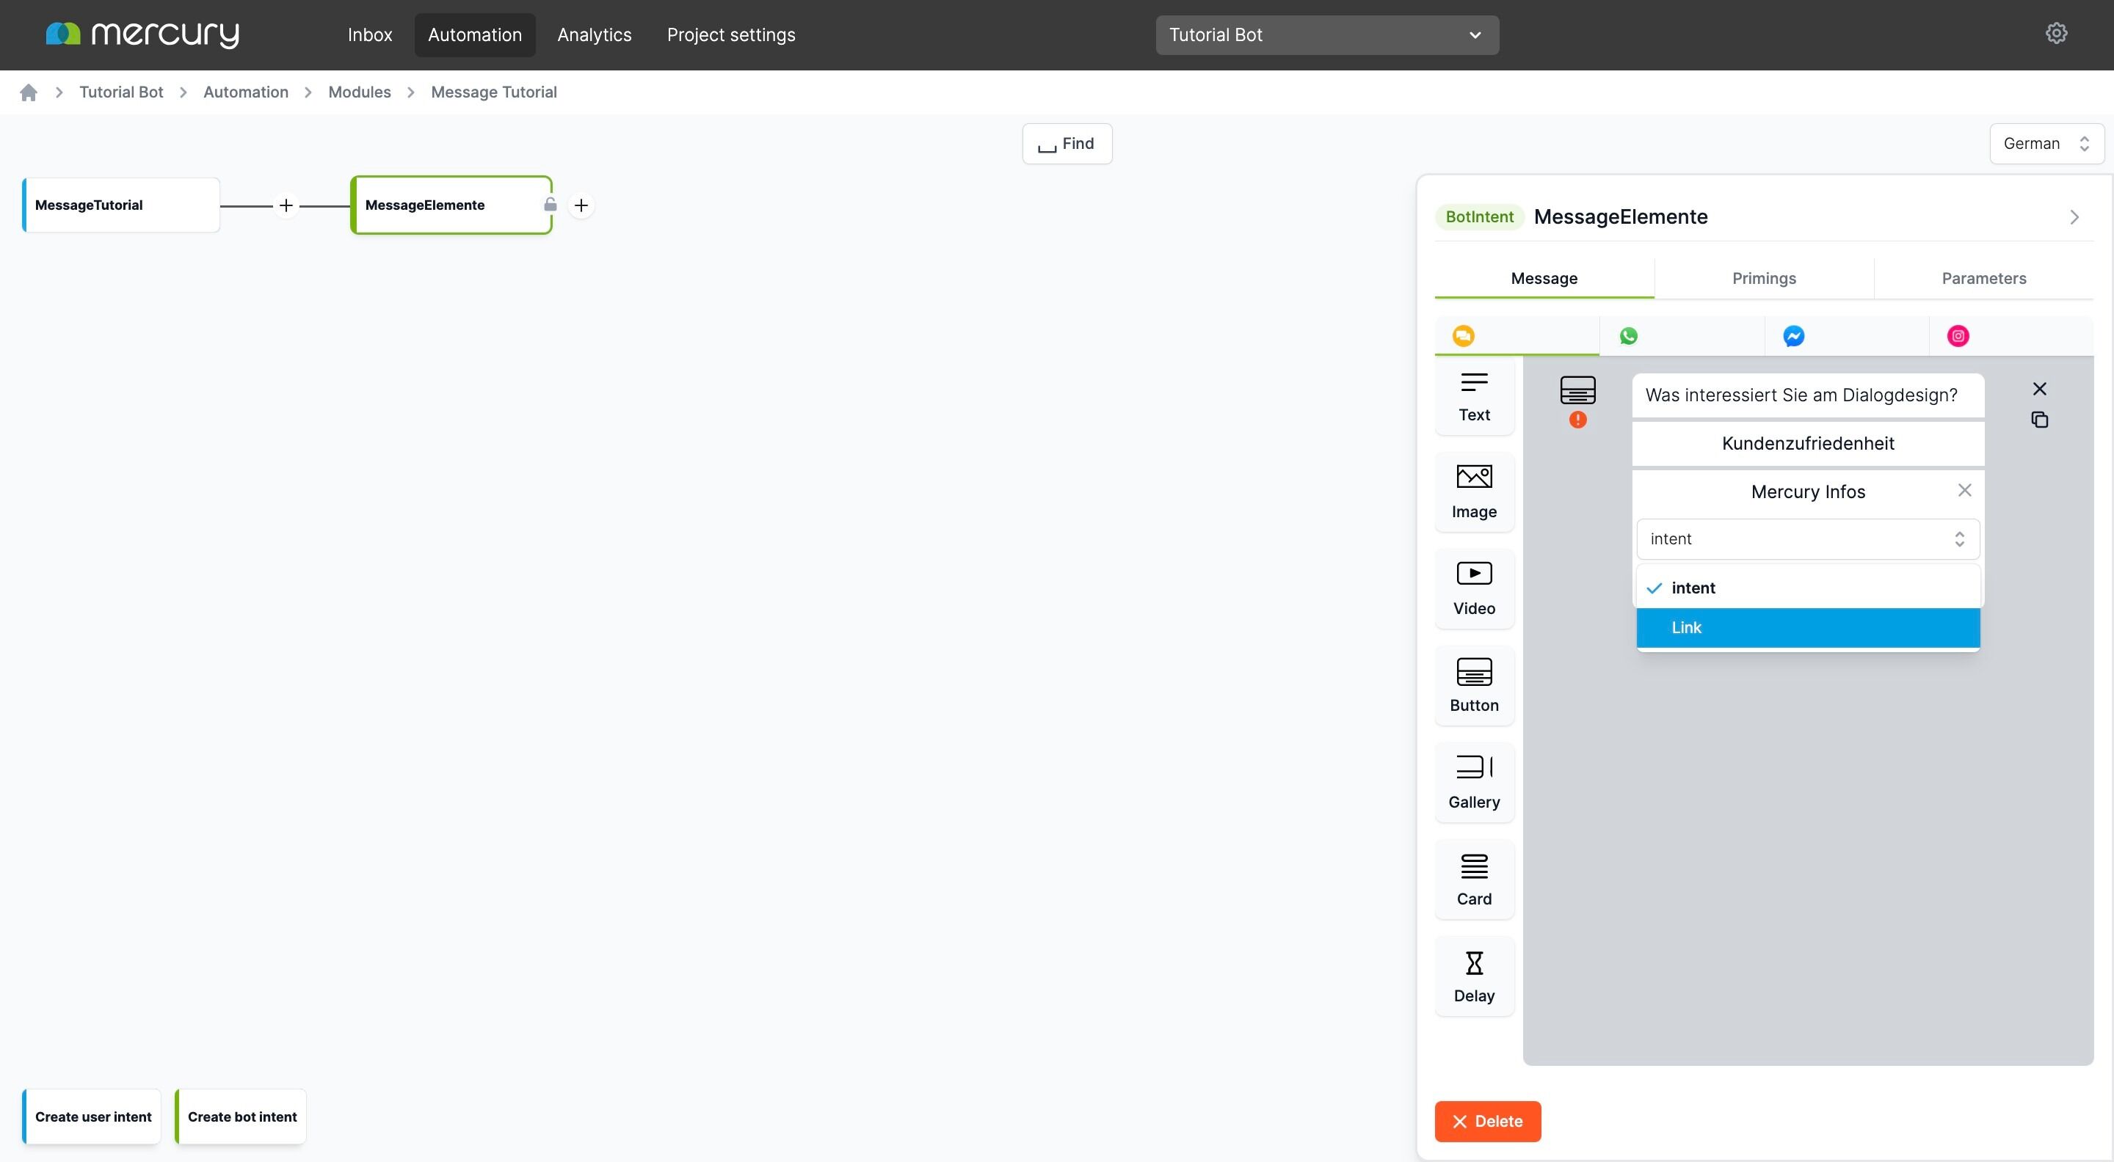Collapse panel with MessageElemente chevron
The width and height of the screenshot is (2114, 1162).
pyautogui.click(x=2074, y=217)
